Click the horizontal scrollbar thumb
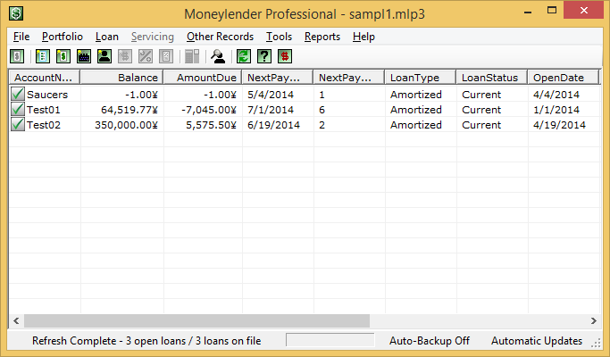 tap(196, 320)
